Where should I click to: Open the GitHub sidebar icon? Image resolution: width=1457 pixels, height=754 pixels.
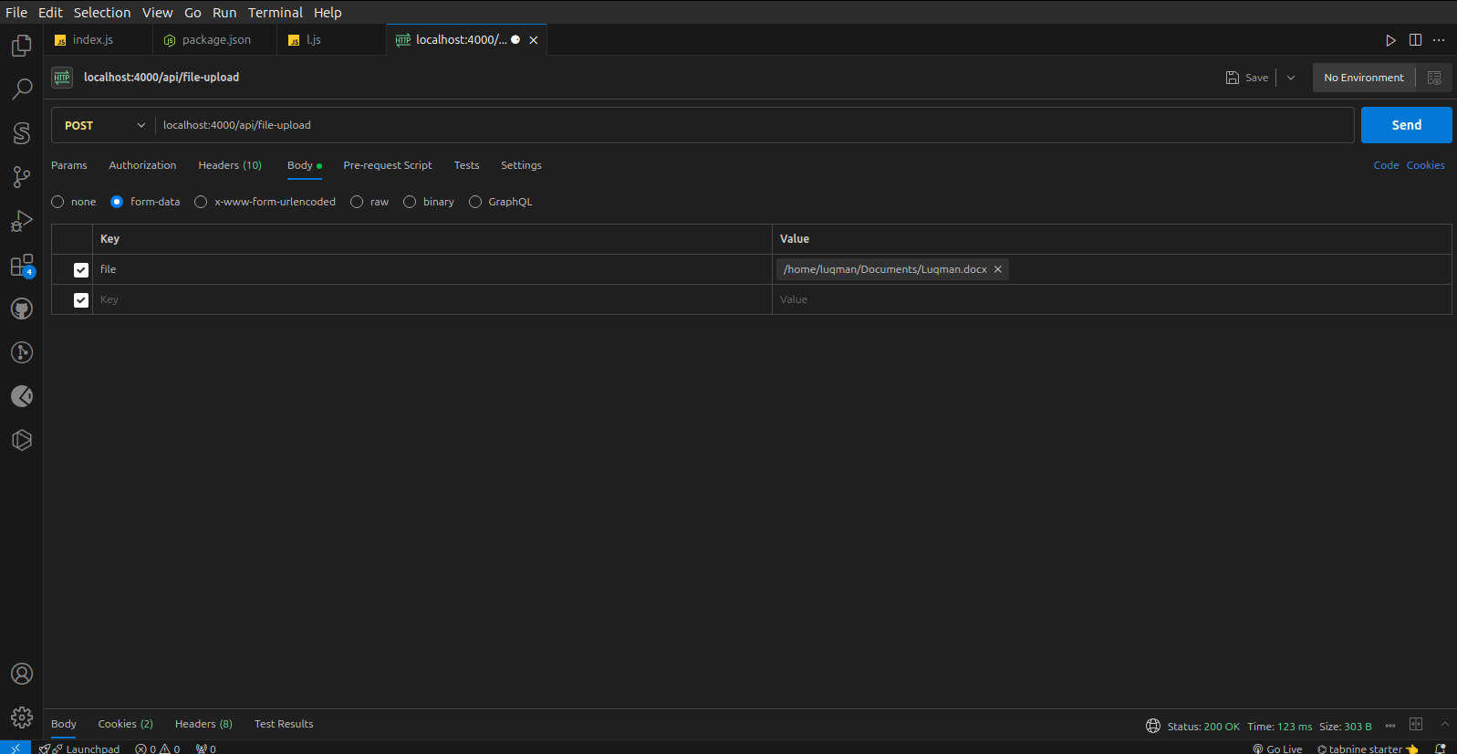pyautogui.click(x=22, y=309)
